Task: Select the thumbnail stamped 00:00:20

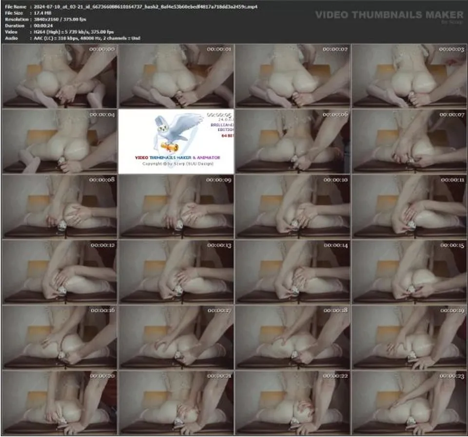Action: click(59, 403)
